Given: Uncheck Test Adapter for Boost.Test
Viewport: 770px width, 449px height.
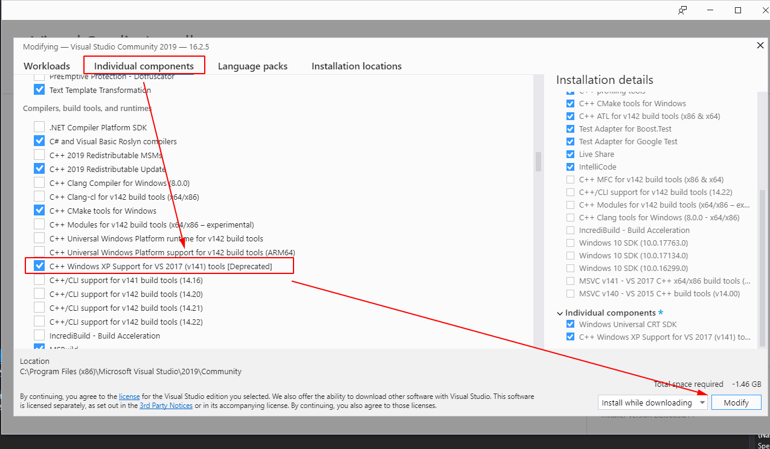Looking at the screenshot, I should [571, 129].
